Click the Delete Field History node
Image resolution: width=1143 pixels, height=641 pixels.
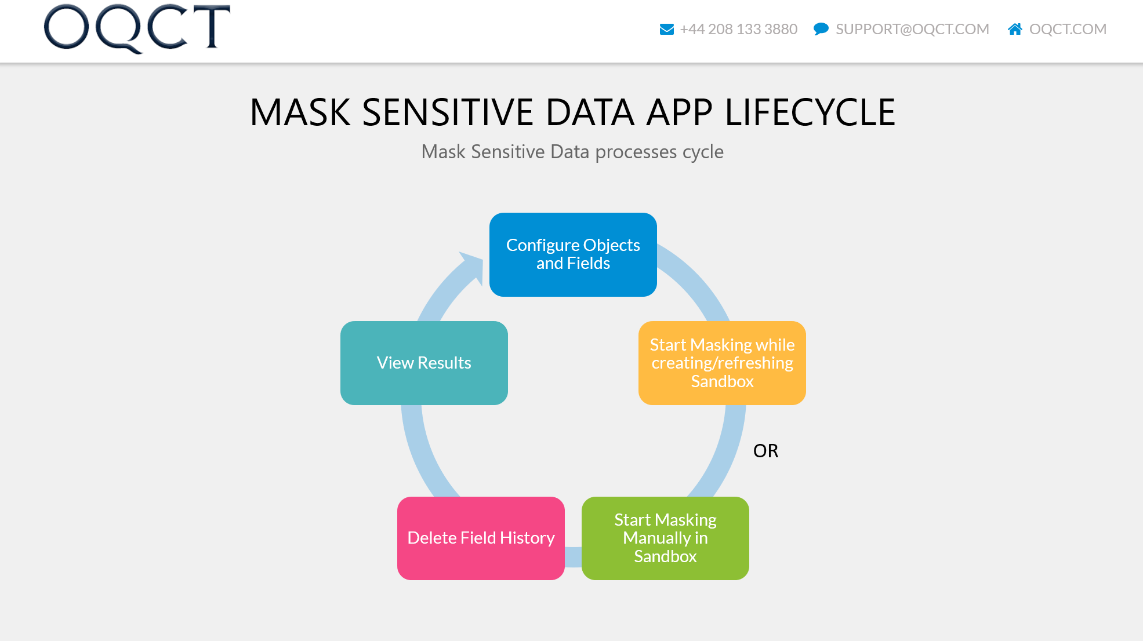[x=480, y=537]
